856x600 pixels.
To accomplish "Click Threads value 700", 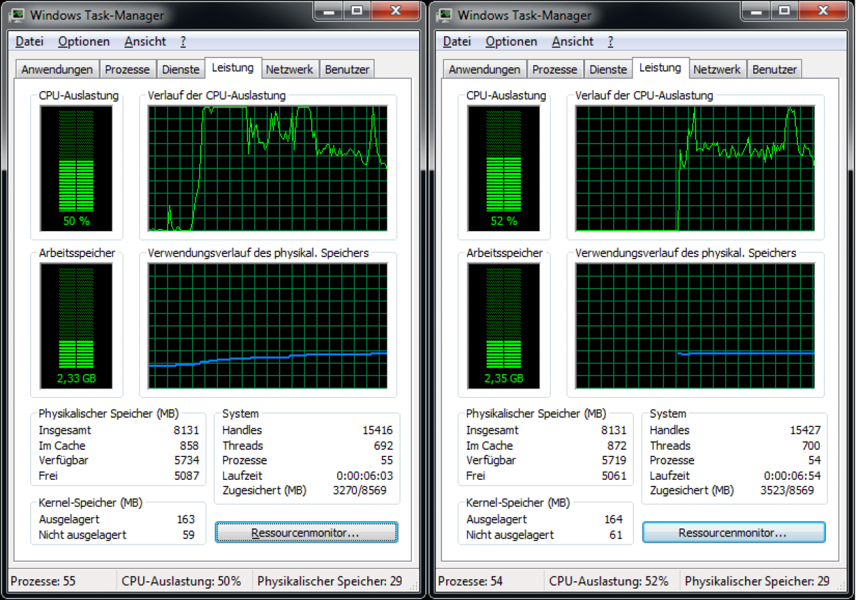I will (x=811, y=446).
